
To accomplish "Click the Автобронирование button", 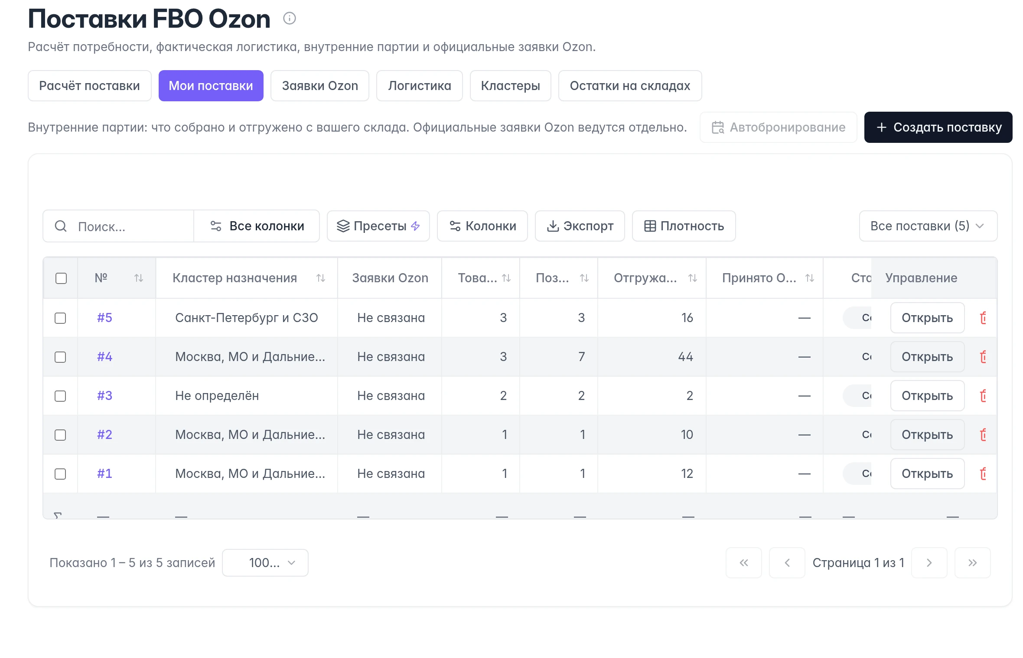I will pos(779,127).
